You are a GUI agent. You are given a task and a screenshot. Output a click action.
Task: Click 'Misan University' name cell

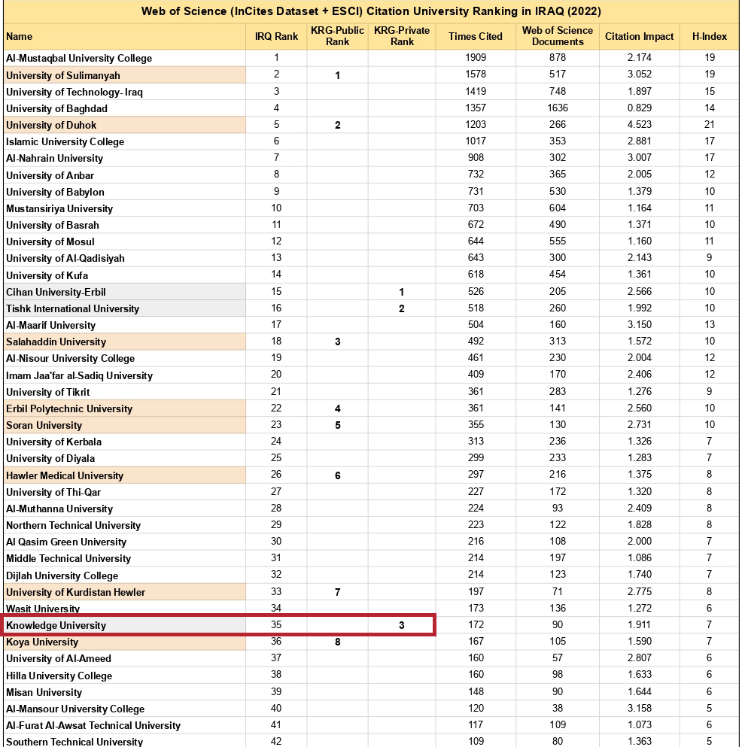coord(125,692)
